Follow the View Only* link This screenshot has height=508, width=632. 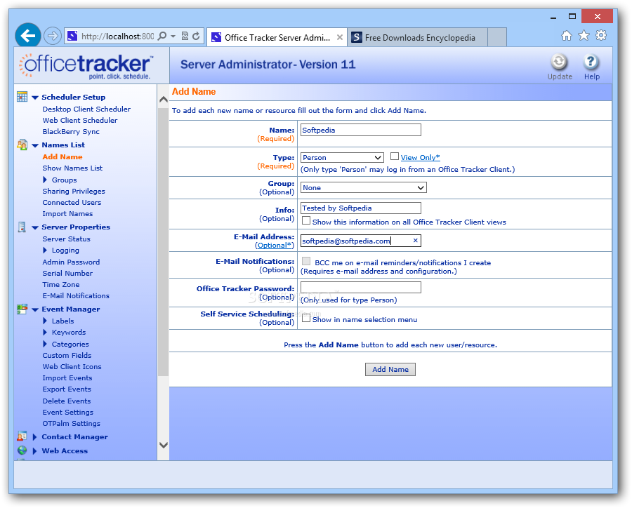coord(421,157)
